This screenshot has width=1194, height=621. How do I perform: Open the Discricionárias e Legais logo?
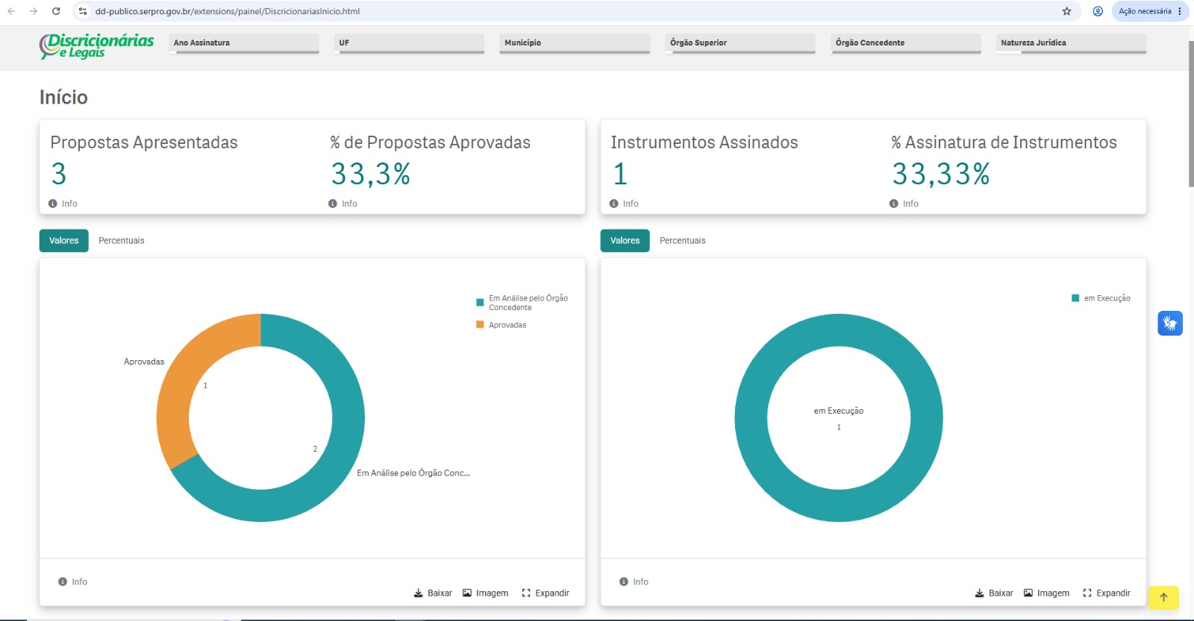tap(96, 46)
